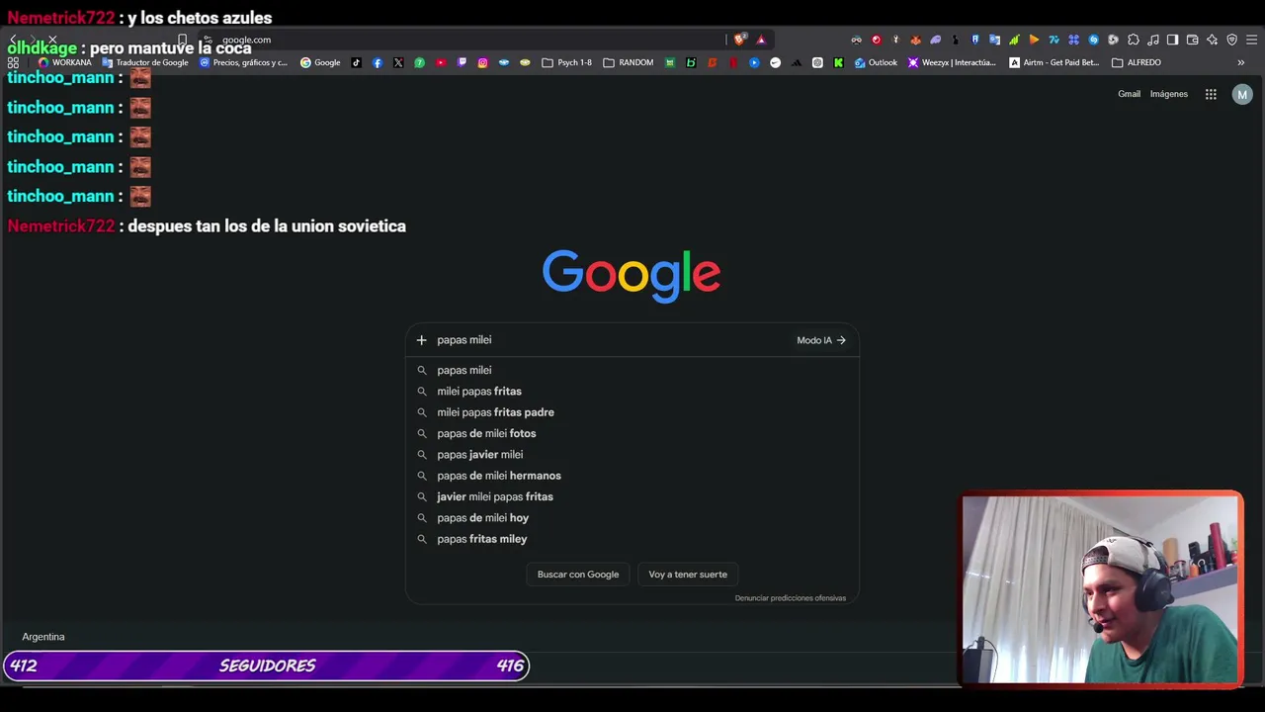Open Airtm bookmark
The height and width of the screenshot is (712, 1265).
click(1054, 62)
